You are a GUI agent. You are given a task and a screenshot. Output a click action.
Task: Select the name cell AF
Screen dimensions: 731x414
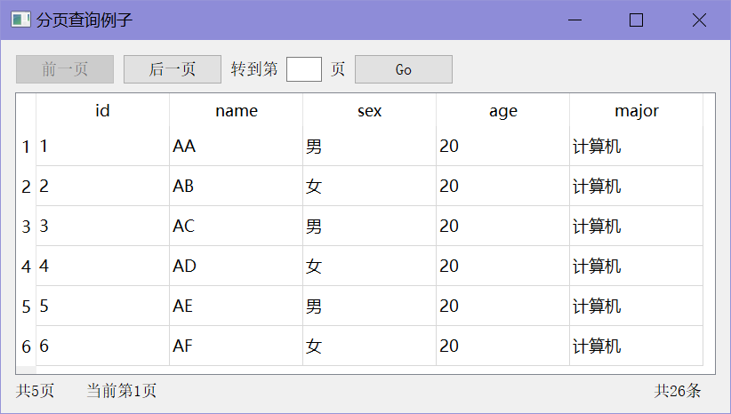coord(237,346)
